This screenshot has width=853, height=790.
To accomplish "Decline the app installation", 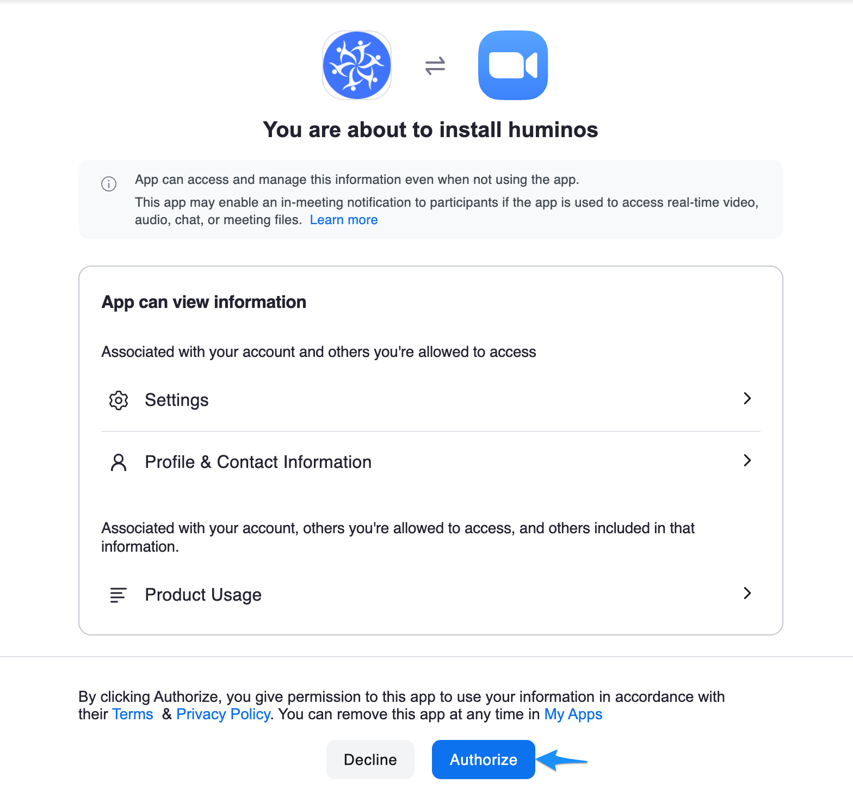I will [370, 760].
